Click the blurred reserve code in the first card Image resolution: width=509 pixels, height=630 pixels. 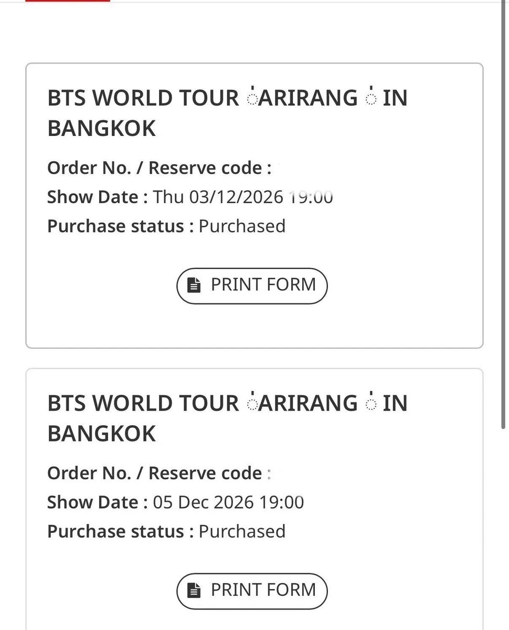click(279, 169)
